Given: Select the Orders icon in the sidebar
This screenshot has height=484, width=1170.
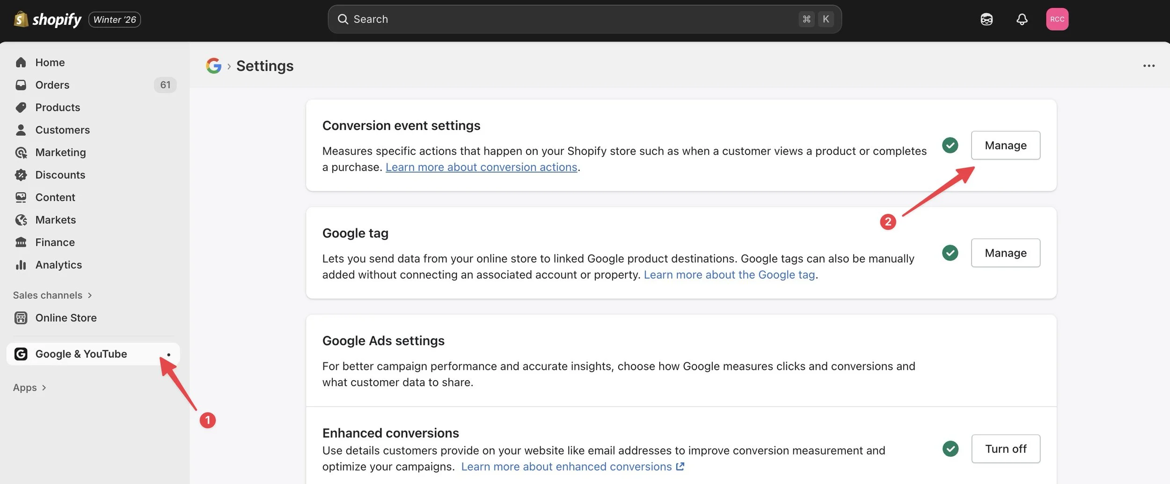Looking at the screenshot, I should point(21,85).
